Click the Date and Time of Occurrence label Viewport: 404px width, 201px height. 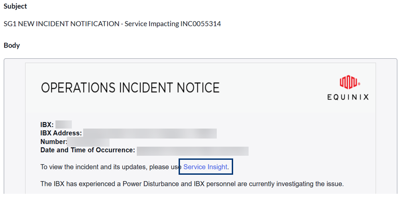[x=88, y=150]
